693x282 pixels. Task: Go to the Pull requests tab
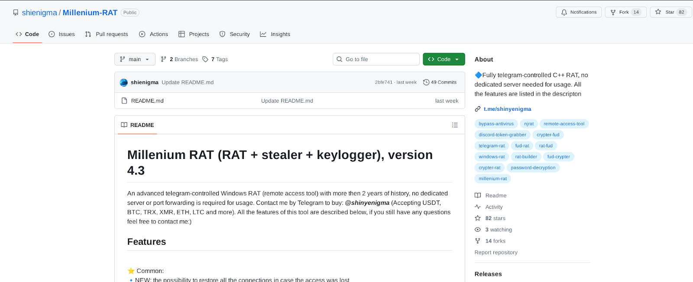(107, 34)
